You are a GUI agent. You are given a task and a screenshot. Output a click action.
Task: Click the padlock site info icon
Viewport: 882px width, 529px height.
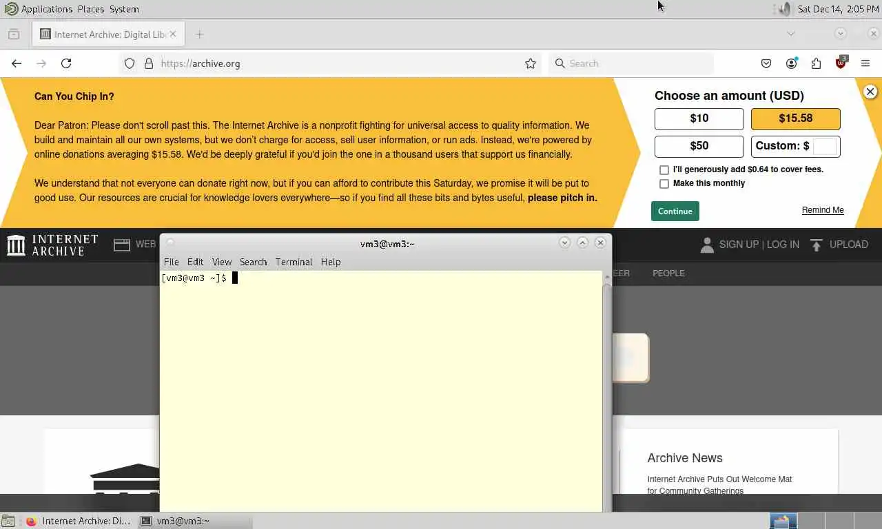[x=149, y=63]
